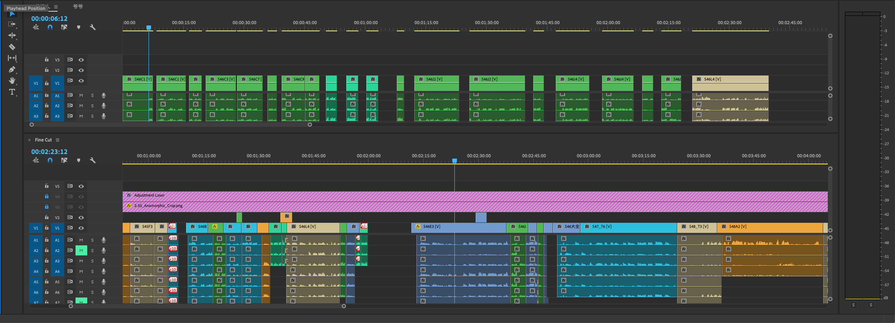
Task: Unlock the V4 track in Fine Cut
Action: coord(47,197)
